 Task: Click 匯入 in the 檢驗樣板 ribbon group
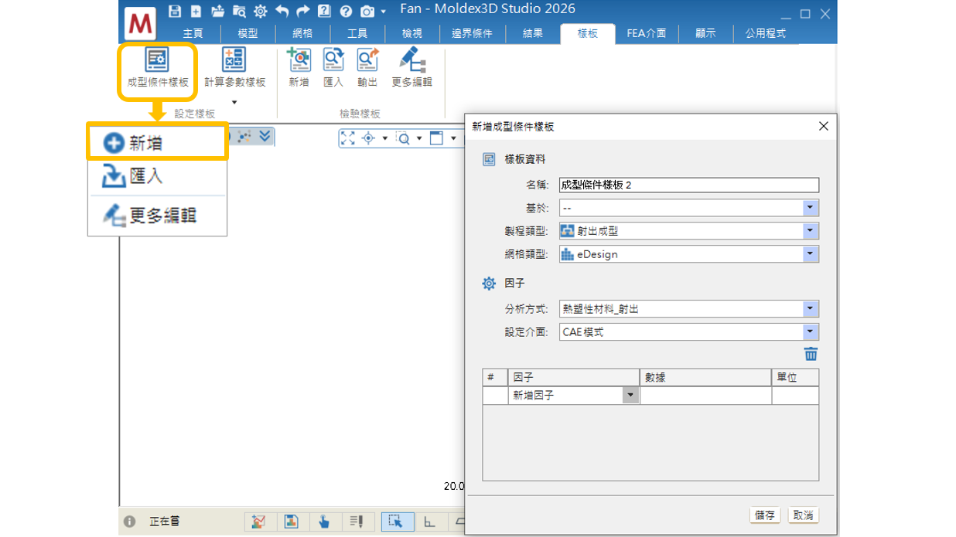coord(333,68)
